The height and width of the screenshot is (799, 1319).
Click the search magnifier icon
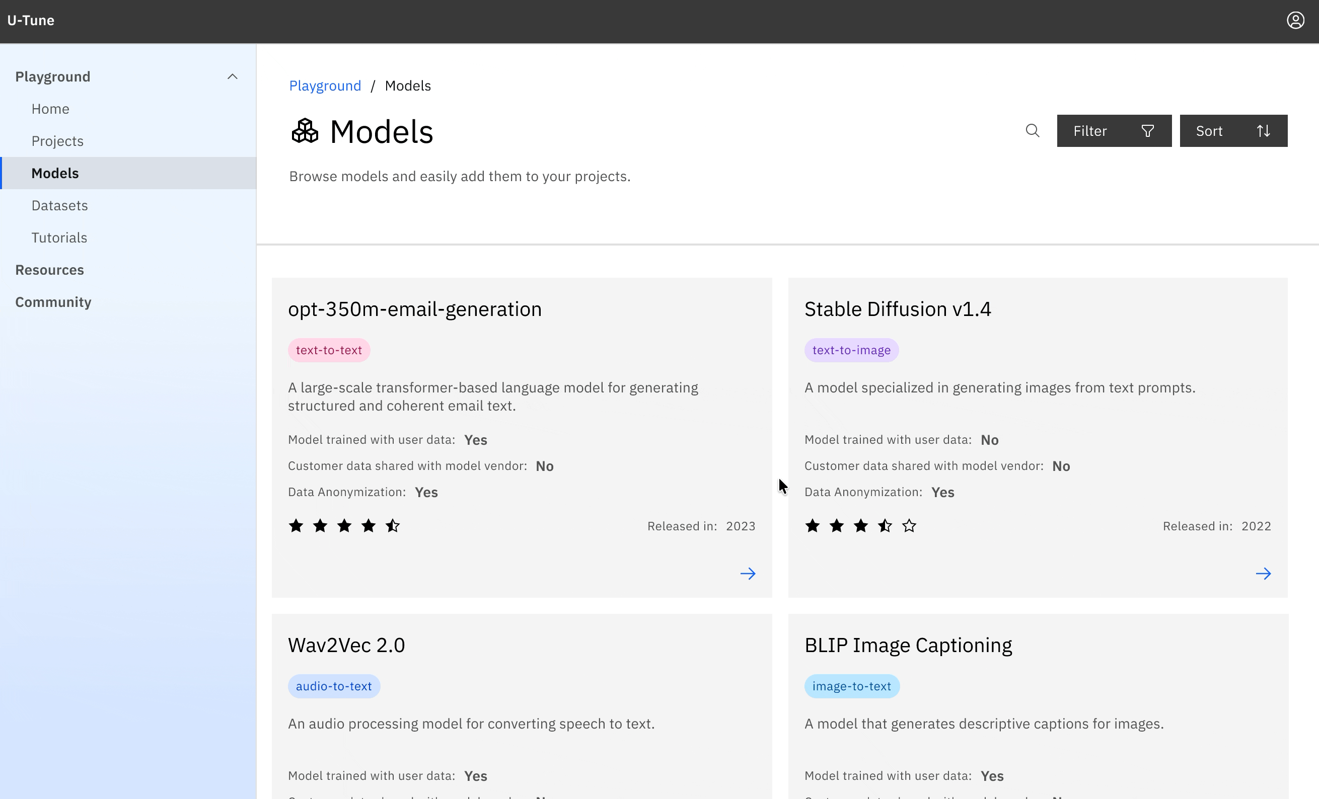tap(1032, 131)
